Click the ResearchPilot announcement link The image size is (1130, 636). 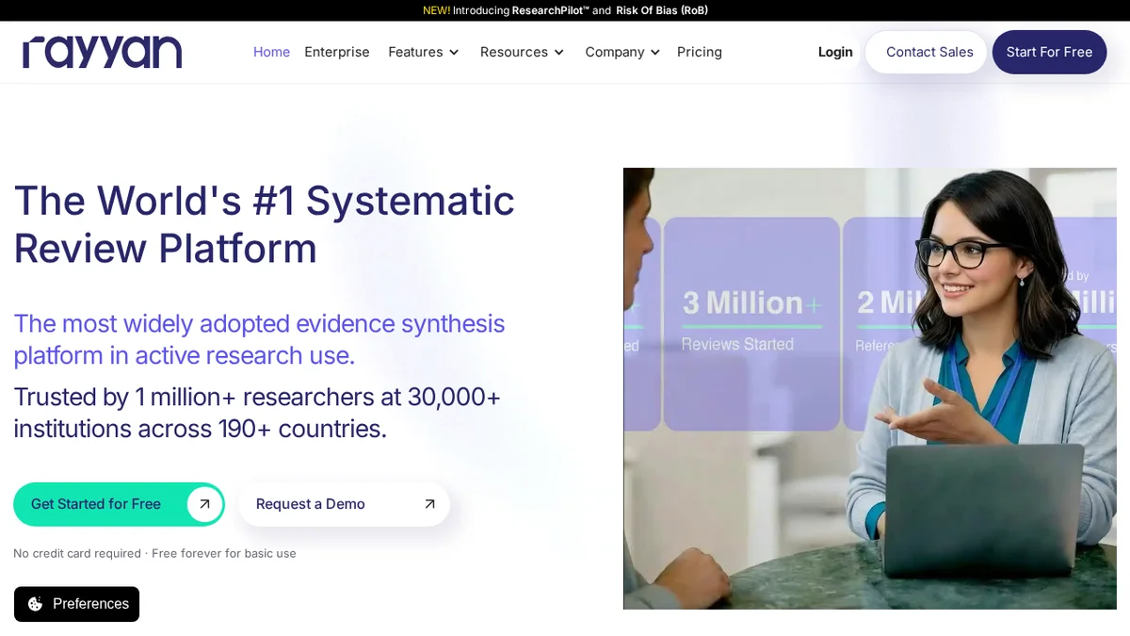pos(550,10)
